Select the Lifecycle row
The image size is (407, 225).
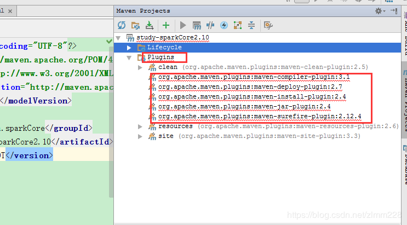click(257, 48)
